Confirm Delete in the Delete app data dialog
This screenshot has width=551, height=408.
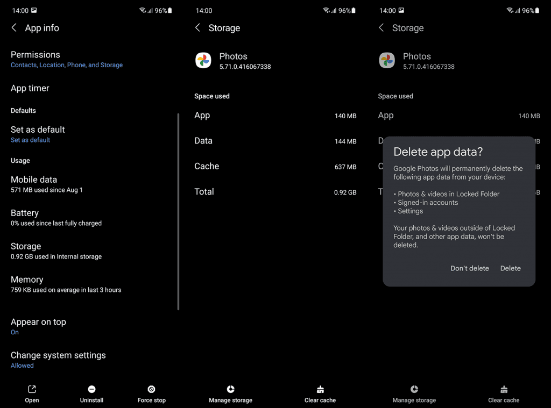(510, 268)
